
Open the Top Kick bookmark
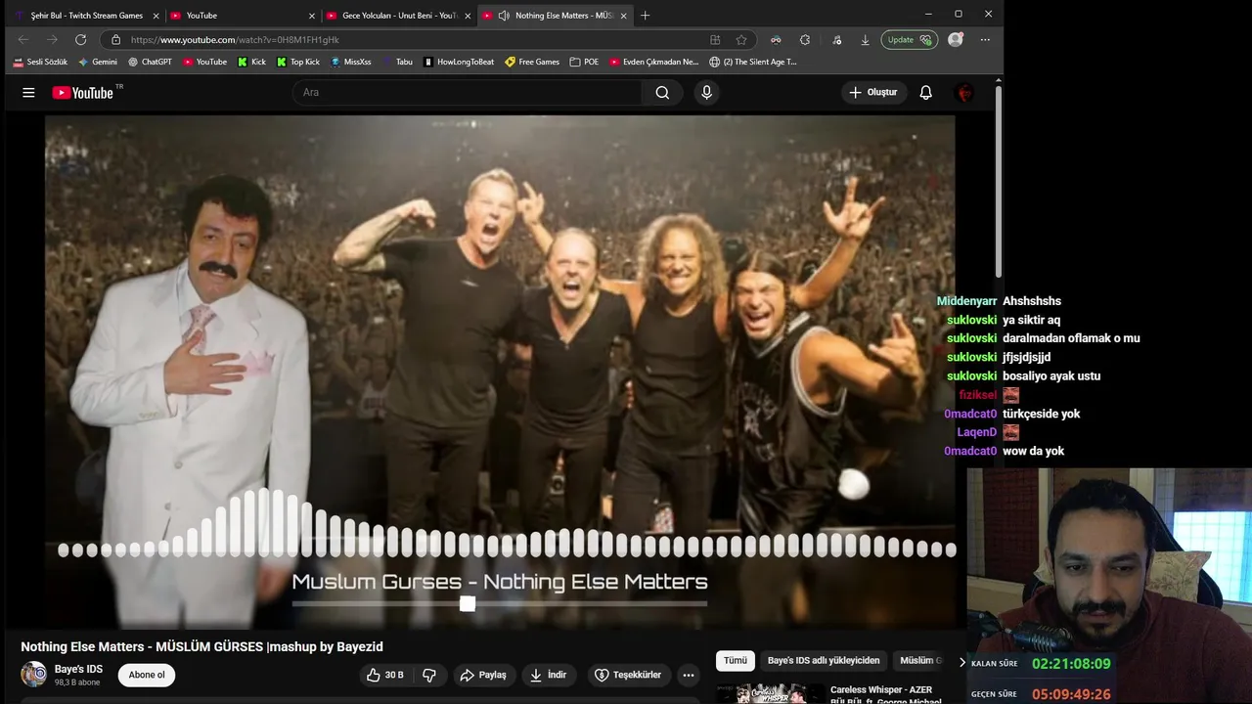tap(298, 62)
